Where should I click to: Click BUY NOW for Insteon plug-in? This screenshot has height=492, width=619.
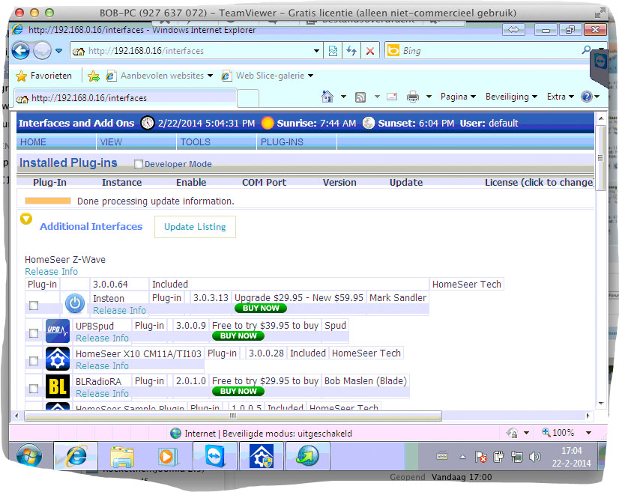[261, 308]
